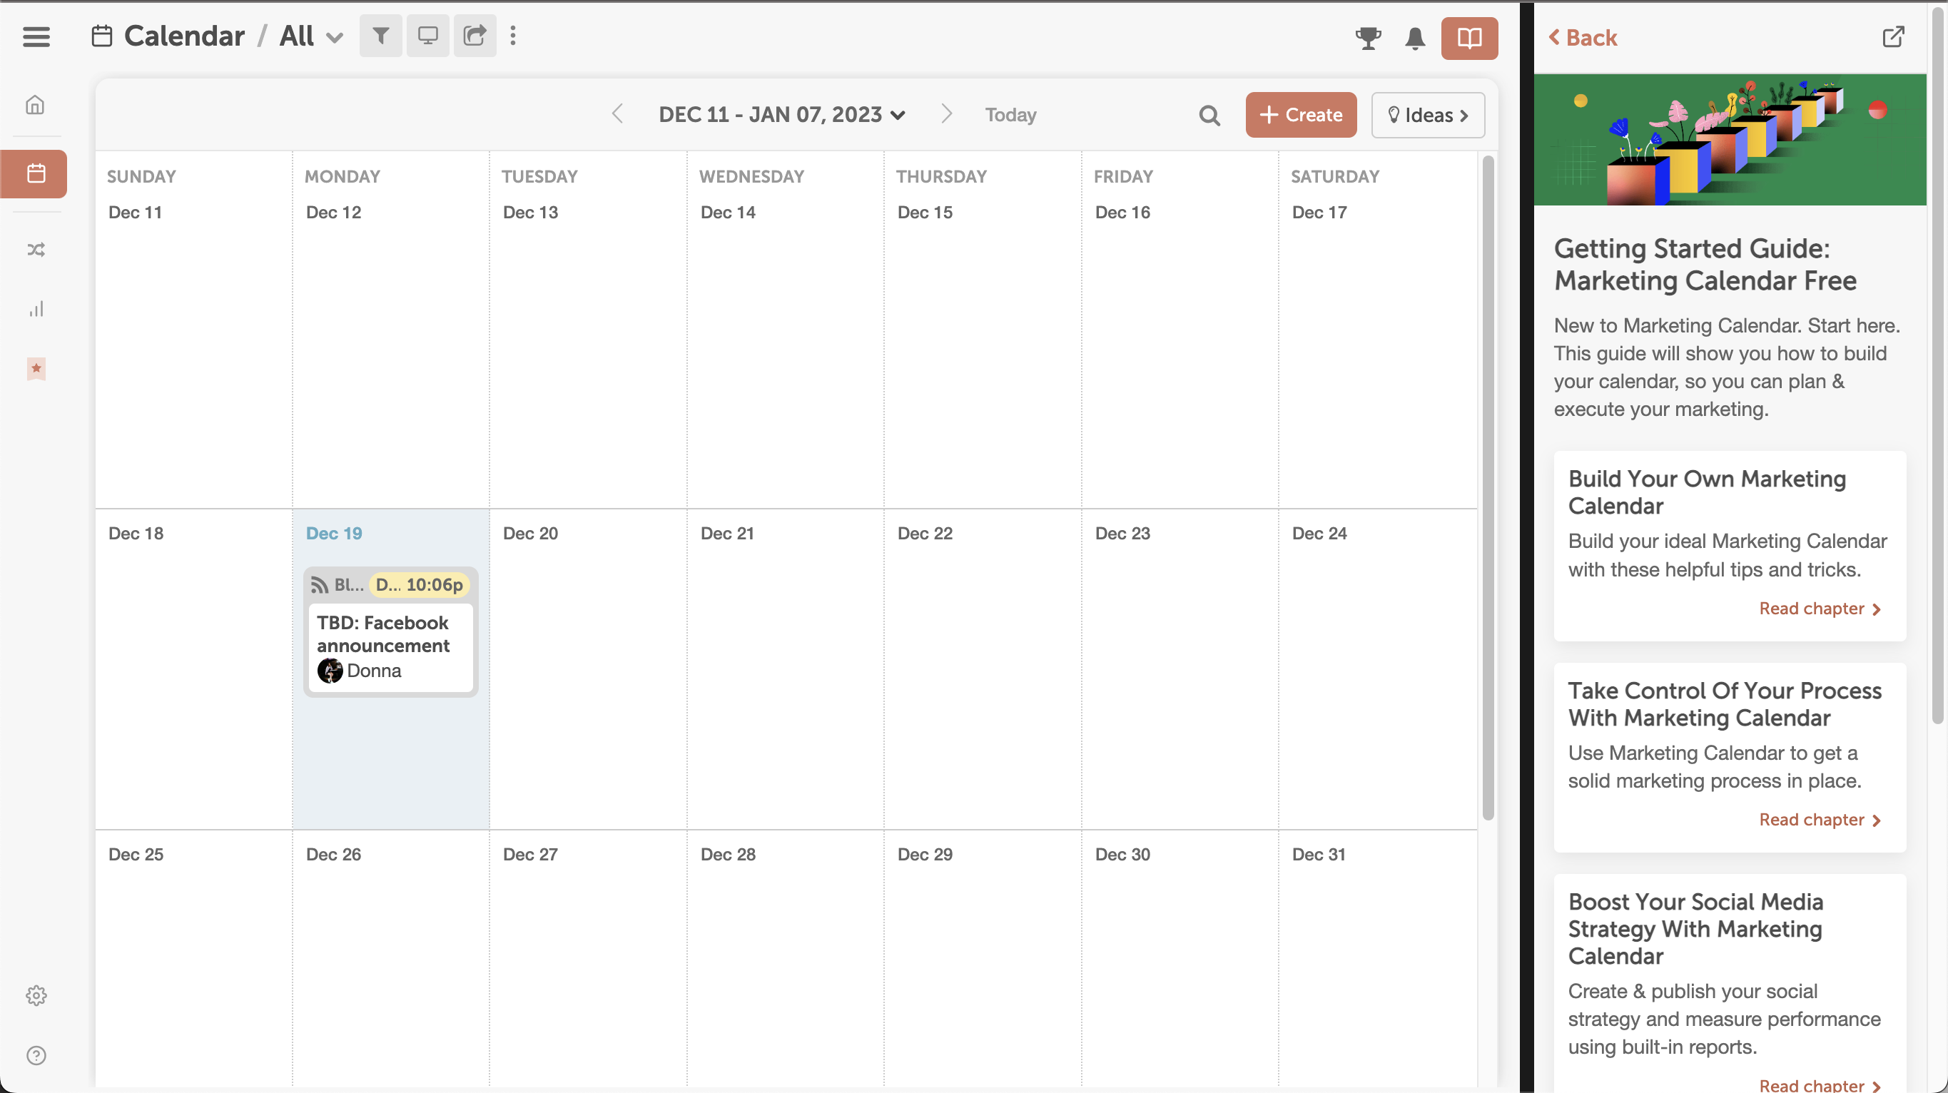Click the favorites star icon
Screen dimensions: 1948x1093
click(x=36, y=370)
